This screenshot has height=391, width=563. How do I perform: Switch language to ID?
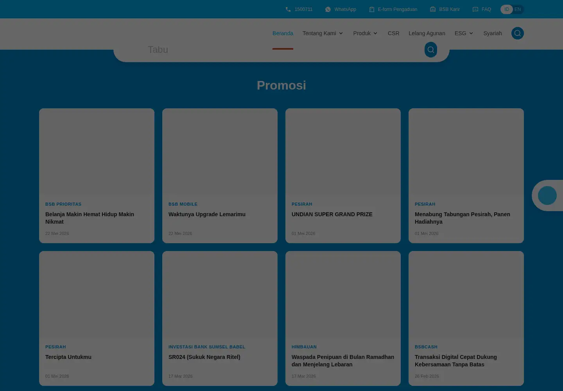click(x=507, y=9)
